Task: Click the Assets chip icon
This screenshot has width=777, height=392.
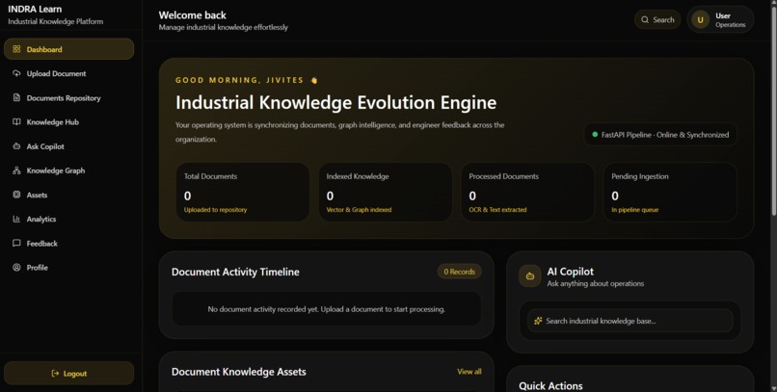Action: tap(16, 195)
